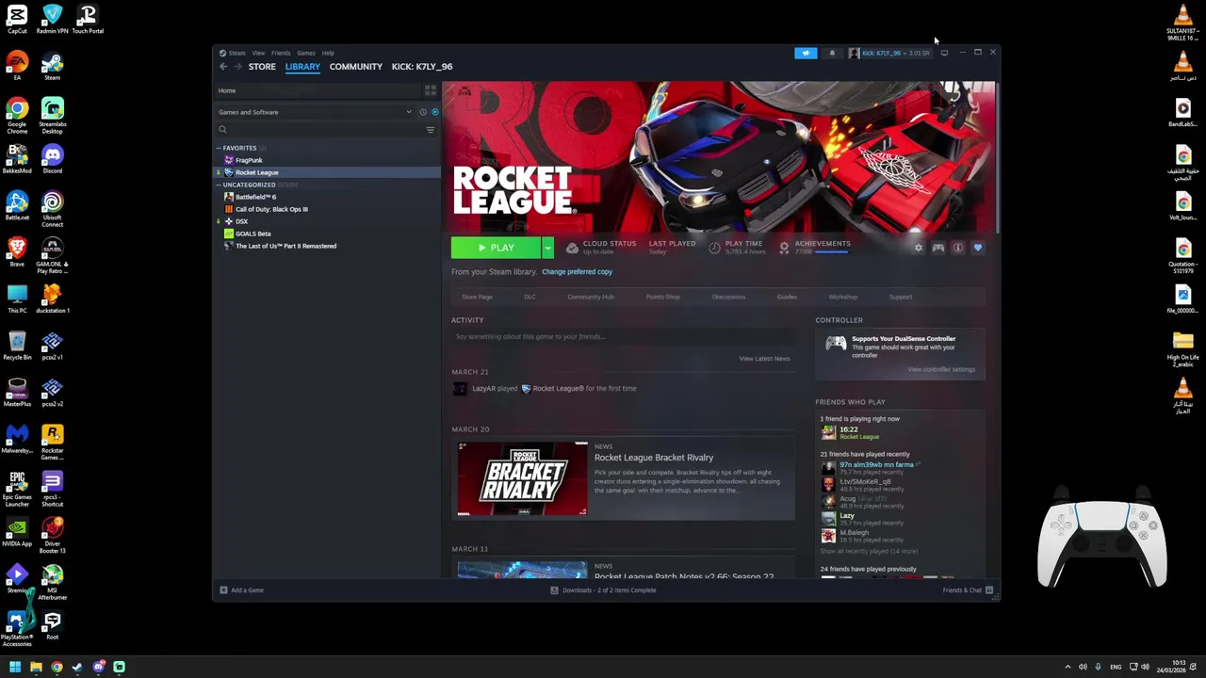
Task: Open MSI Afterburner desktop icon
Action: tap(52, 582)
